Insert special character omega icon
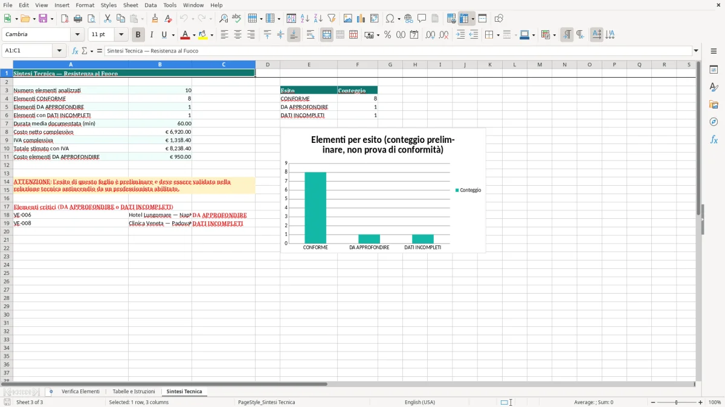The image size is (725, 407). point(390,19)
